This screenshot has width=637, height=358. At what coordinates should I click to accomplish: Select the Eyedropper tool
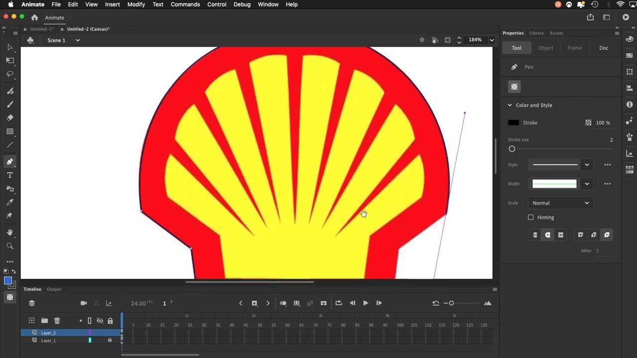click(x=9, y=202)
